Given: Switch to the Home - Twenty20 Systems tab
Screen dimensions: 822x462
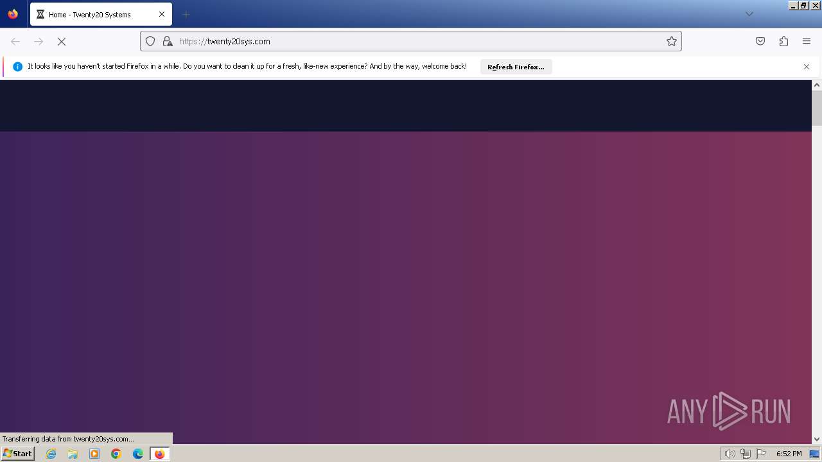Looking at the screenshot, I should pos(101,14).
